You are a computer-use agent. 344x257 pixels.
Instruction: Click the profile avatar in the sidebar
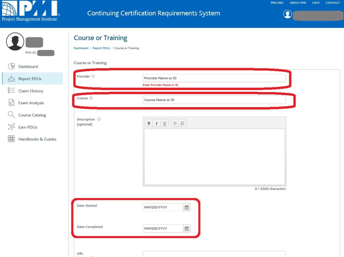pos(15,42)
